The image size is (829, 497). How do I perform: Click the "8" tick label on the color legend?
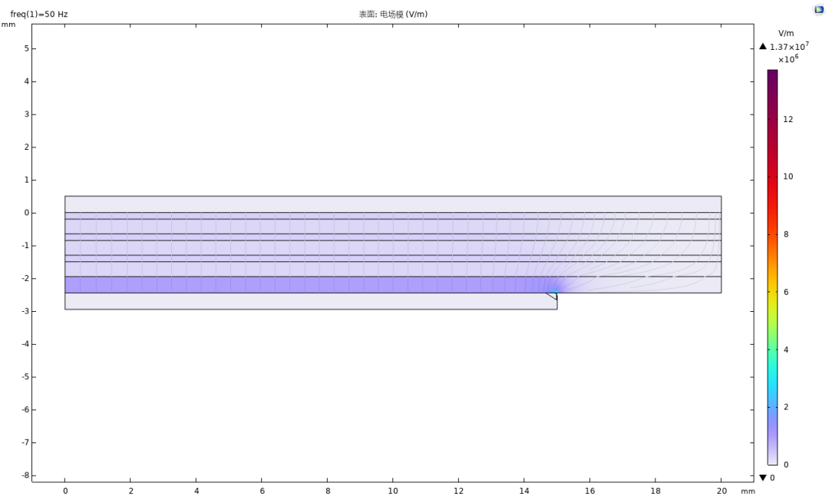(x=786, y=234)
